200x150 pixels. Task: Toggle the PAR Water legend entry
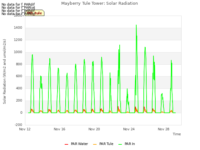76,144
